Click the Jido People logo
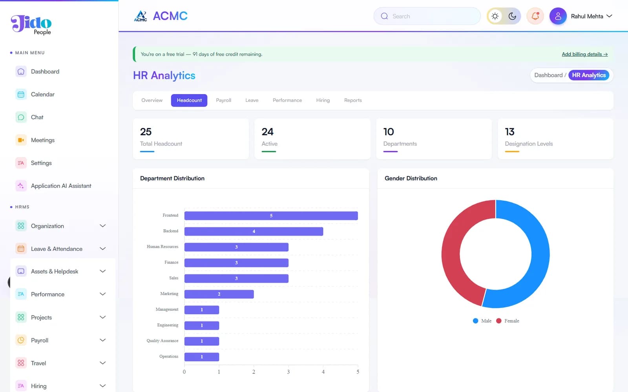Image resolution: width=628 pixels, height=392 pixels. [31, 25]
